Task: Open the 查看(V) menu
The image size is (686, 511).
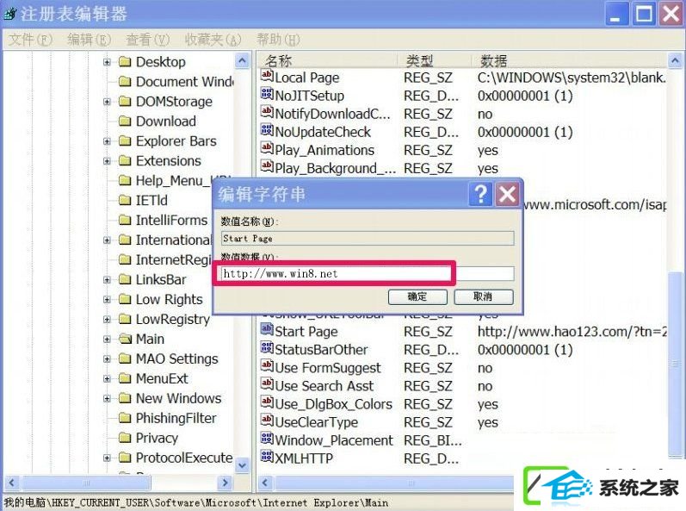Action: point(148,40)
